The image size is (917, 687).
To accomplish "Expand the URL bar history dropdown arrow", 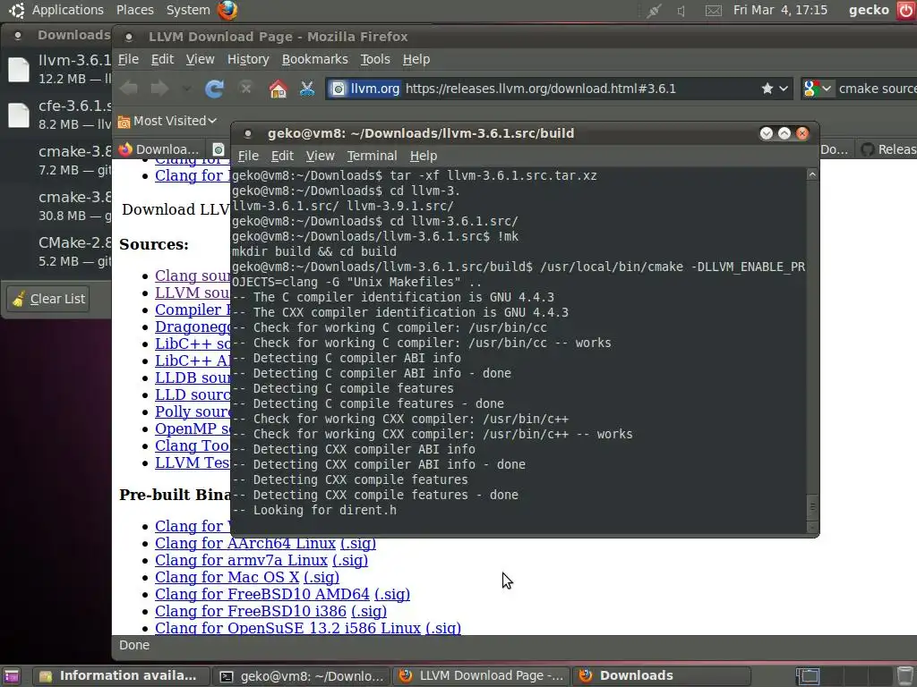I will (784, 89).
